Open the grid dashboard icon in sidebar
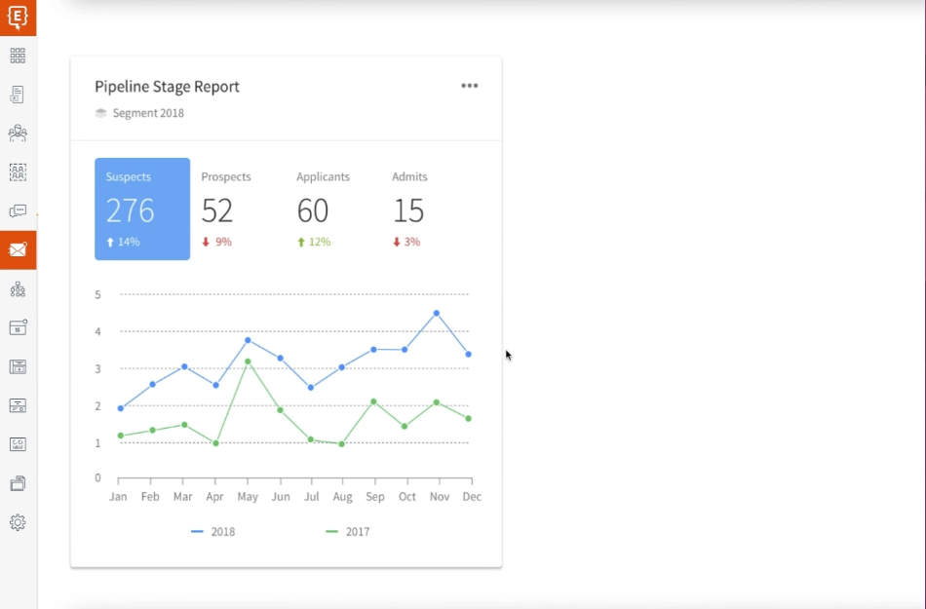The height and width of the screenshot is (609, 926). tap(18, 56)
